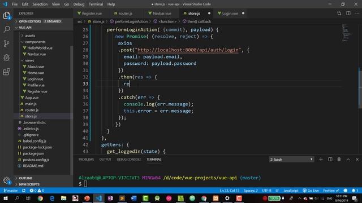362x203 pixels.
Task: Open the Edit menu
Action: tap(25, 4)
